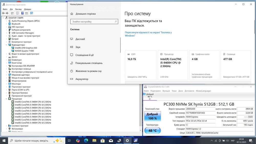This screenshot has width=256, height=144.
Task: Click the action pane icon next to Help
Action: (26, 13)
